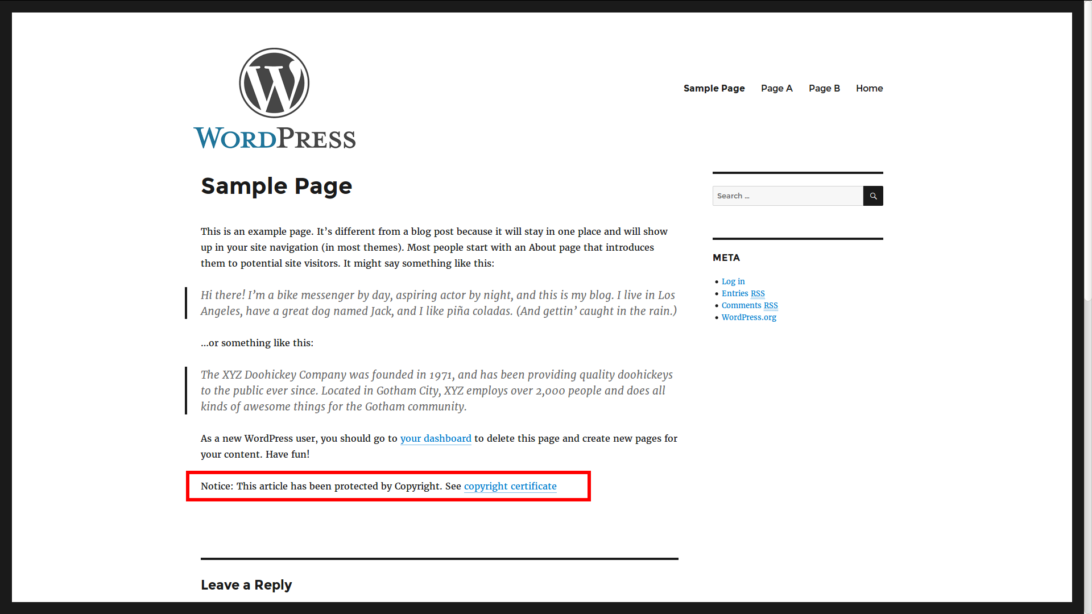Click the Leave a Reply heading

246,585
